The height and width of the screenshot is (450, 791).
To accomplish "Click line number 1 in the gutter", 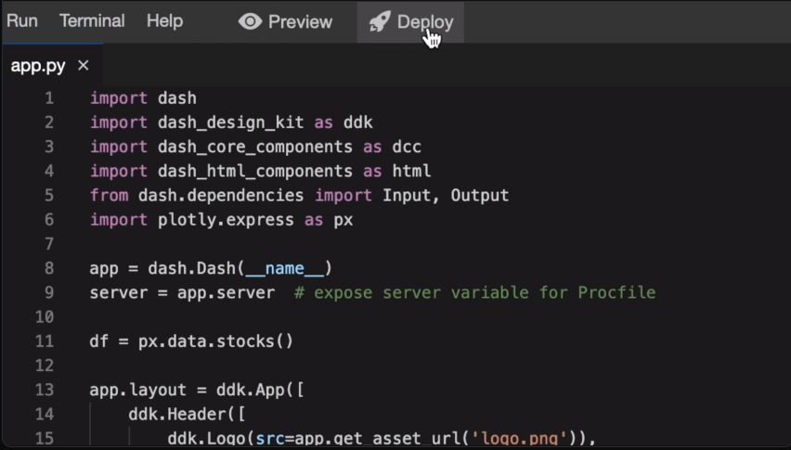I will coord(48,98).
